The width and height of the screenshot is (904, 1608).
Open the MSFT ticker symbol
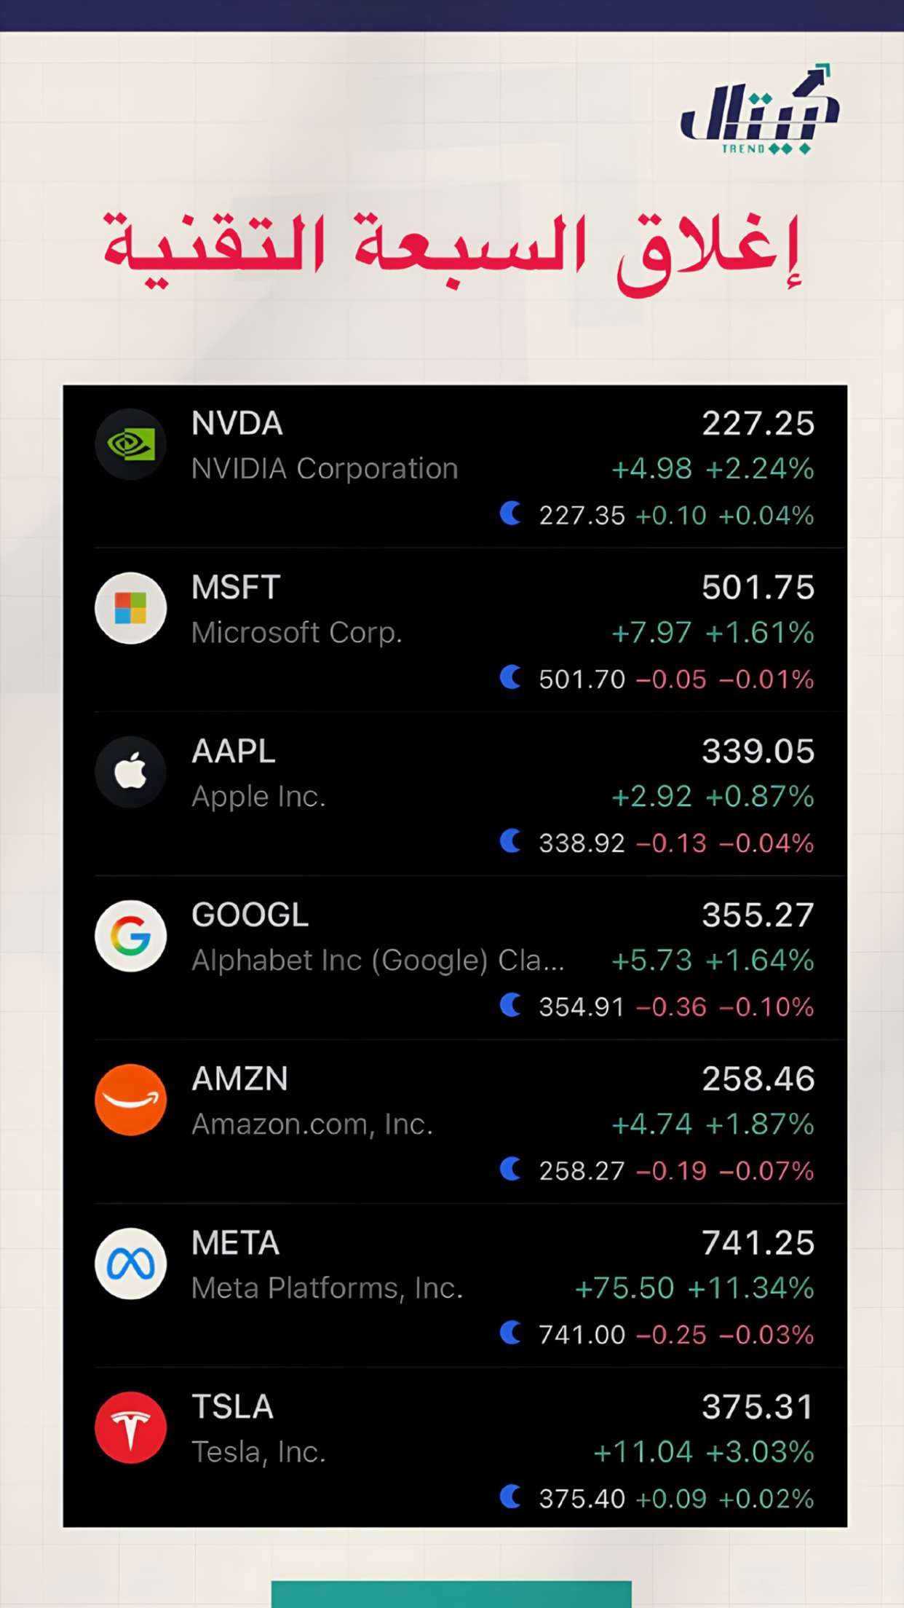[236, 587]
